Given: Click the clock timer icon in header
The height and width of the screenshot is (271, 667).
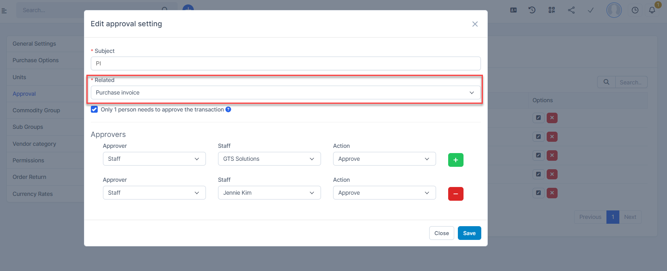Looking at the screenshot, I should pyautogui.click(x=635, y=10).
